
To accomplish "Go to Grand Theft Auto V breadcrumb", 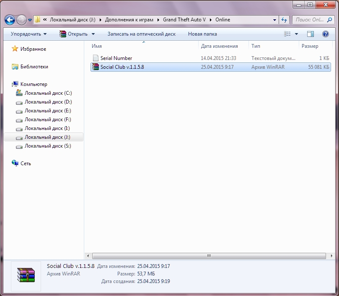I will (184, 20).
